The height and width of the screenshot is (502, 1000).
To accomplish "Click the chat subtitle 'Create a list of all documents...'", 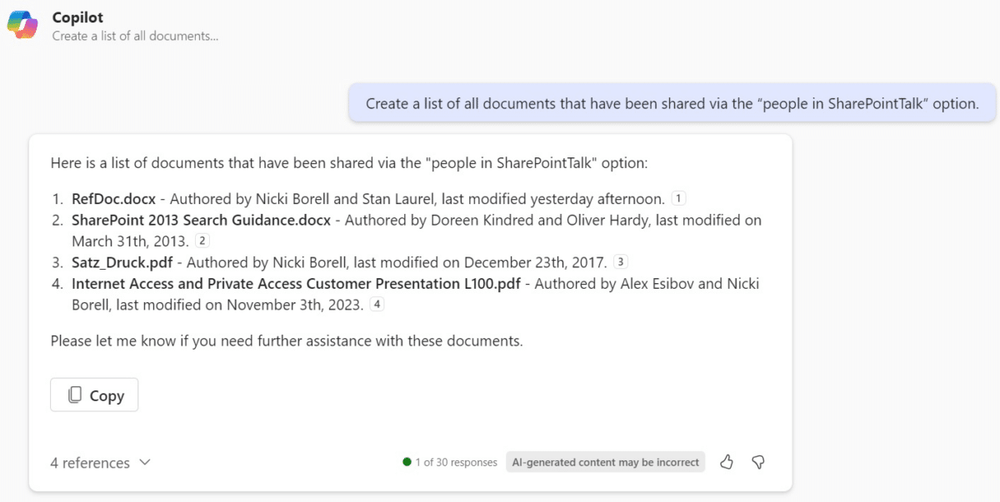I will 135,37.
